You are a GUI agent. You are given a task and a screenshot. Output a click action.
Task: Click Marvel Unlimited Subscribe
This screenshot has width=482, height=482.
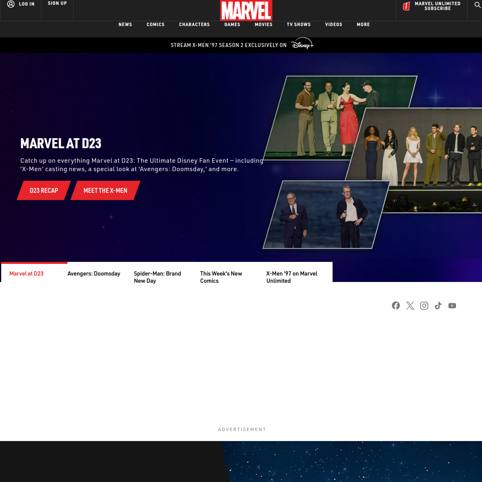point(438,6)
